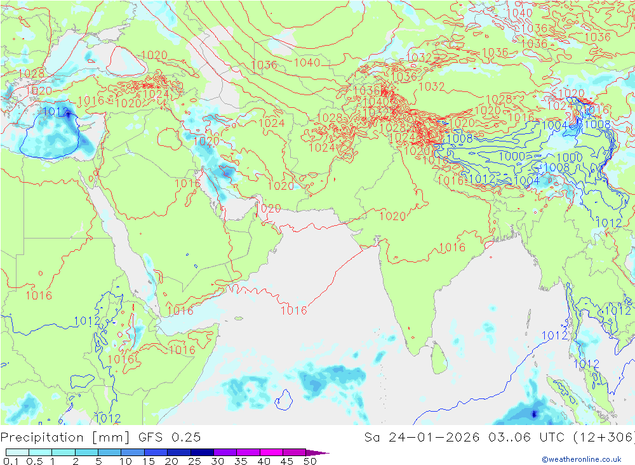Select the 25–30 mm navy legend swatch

click(x=202, y=452)
